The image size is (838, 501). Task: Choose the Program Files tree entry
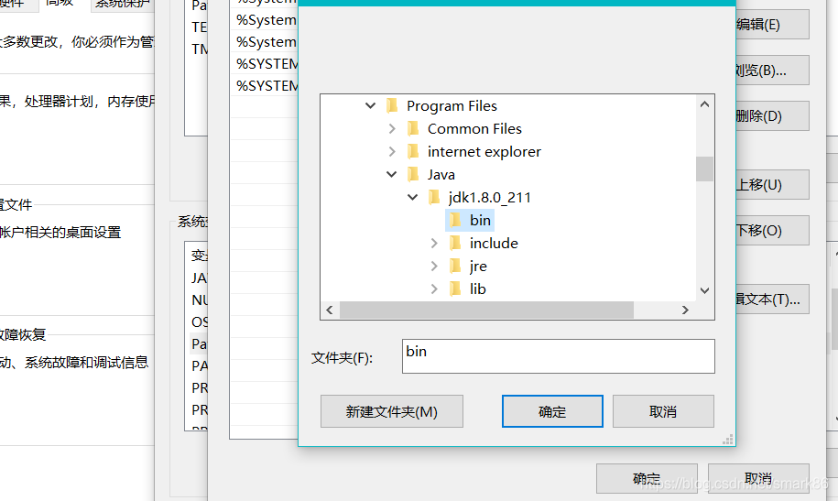point(452,106)
